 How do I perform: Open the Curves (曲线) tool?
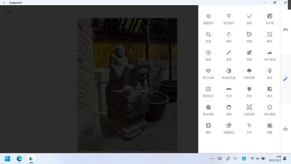tap(249, 19)
